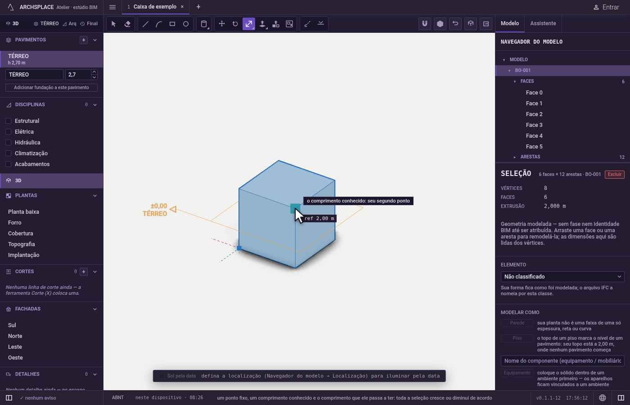Choose the line drawing tool
The height and width of the screenshot is (405, 630).
(x=145, y=24)
